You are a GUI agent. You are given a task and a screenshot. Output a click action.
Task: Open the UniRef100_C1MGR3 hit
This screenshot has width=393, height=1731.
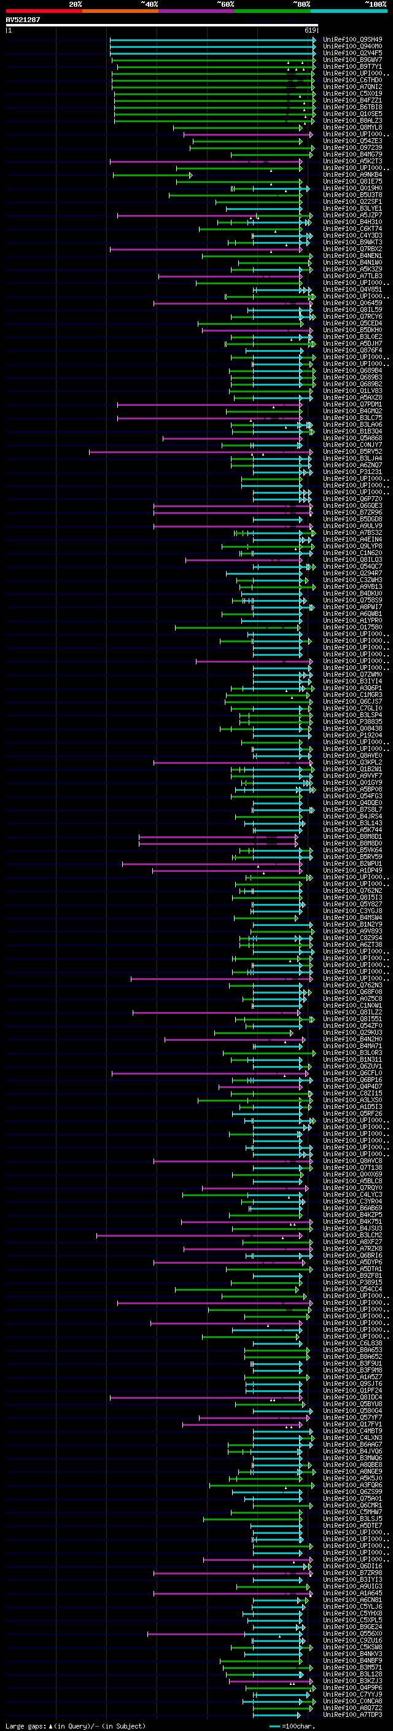[352, 695]
